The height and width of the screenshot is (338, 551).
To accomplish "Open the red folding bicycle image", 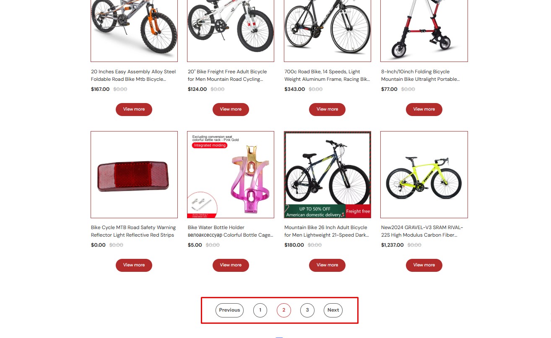I will 424,31.
